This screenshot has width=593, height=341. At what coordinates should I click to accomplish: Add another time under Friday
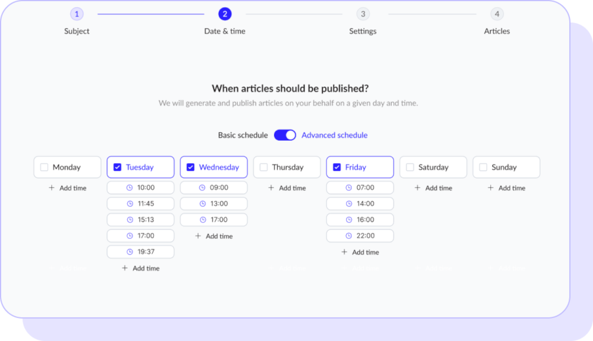coord(360,252)
